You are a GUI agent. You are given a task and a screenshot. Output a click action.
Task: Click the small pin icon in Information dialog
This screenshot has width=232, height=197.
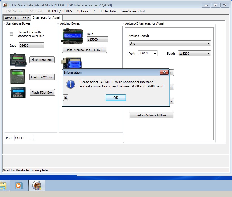66,98
